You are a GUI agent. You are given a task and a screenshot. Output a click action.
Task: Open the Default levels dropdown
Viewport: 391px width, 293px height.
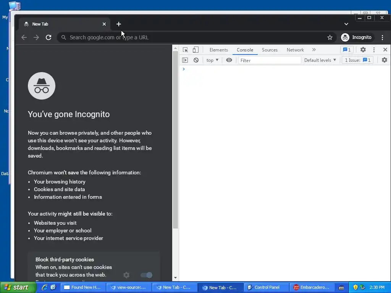tap(320, 60)
